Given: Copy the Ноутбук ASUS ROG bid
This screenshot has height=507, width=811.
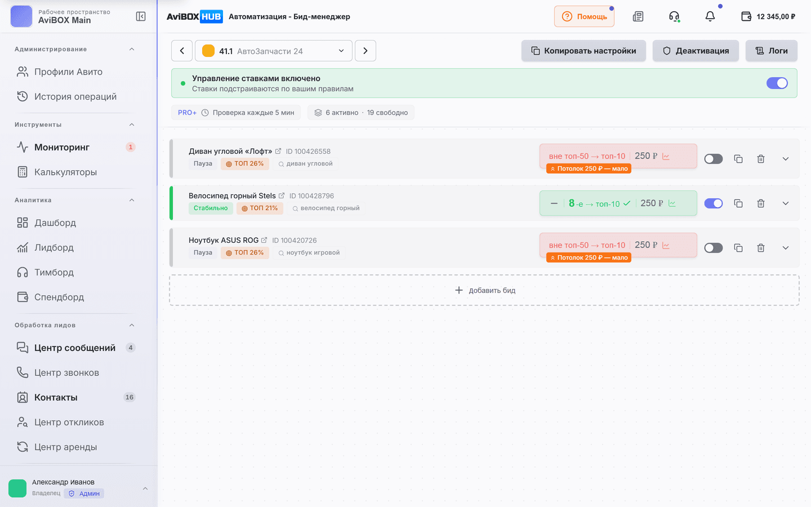Looking at the screenshot, I should point(738,248).
